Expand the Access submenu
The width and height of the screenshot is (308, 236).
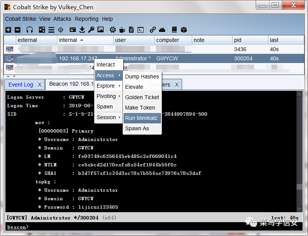tap(109, 76)
